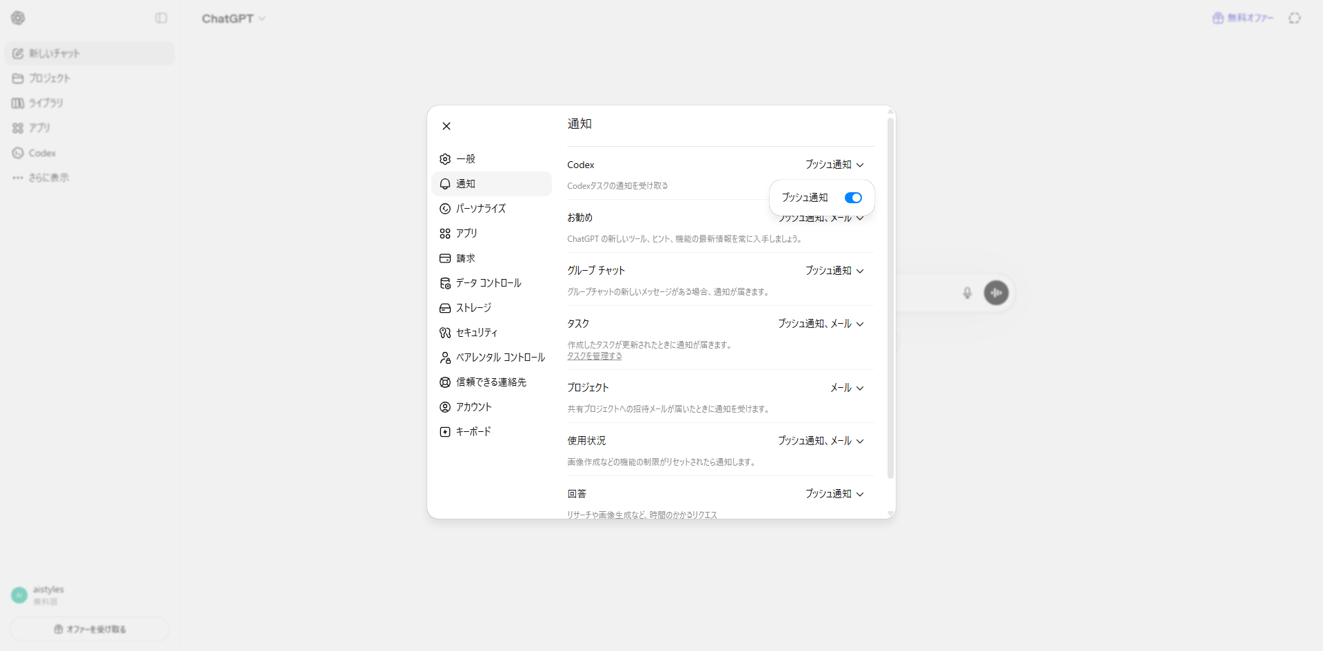
Task: Start a 新しいチャット from sidebar
Action: (90, 54)
